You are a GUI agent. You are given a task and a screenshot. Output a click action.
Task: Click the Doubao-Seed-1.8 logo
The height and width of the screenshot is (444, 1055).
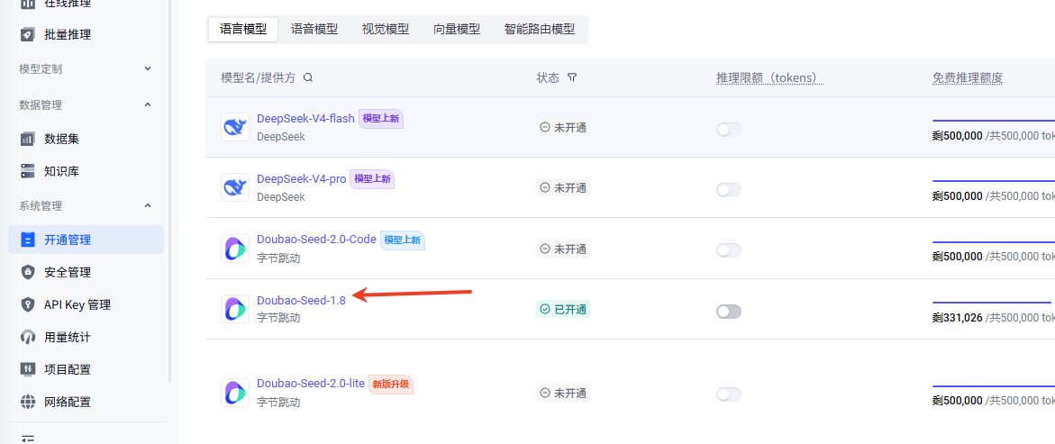click(x=235, y=309)
